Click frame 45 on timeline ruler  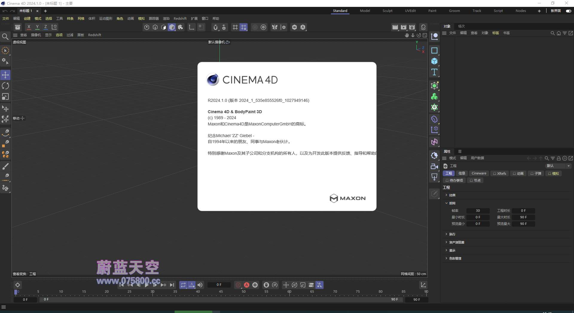point(221,291)
